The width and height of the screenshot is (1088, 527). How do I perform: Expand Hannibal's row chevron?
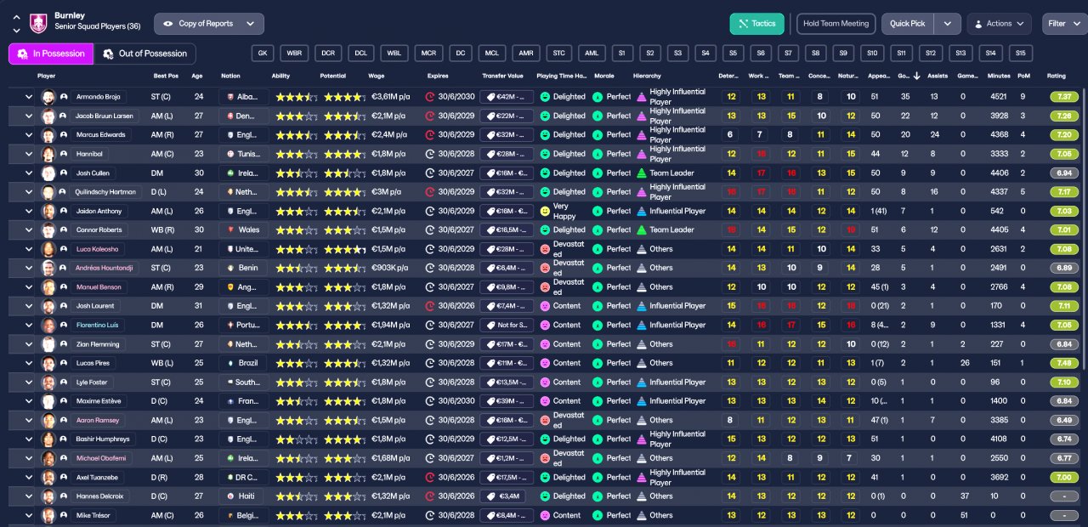click(x=28, y=154)
